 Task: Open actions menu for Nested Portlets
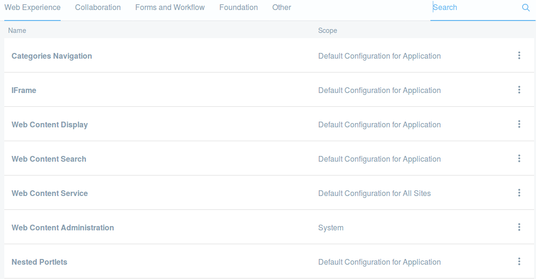pos(519,262)
